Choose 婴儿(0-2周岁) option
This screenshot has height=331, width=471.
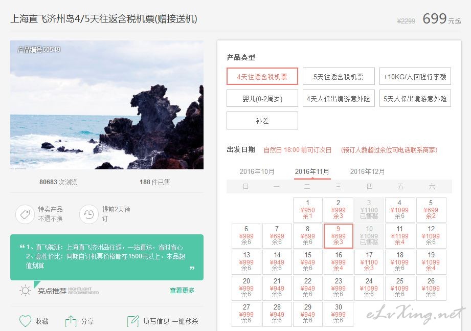point(262,99)
